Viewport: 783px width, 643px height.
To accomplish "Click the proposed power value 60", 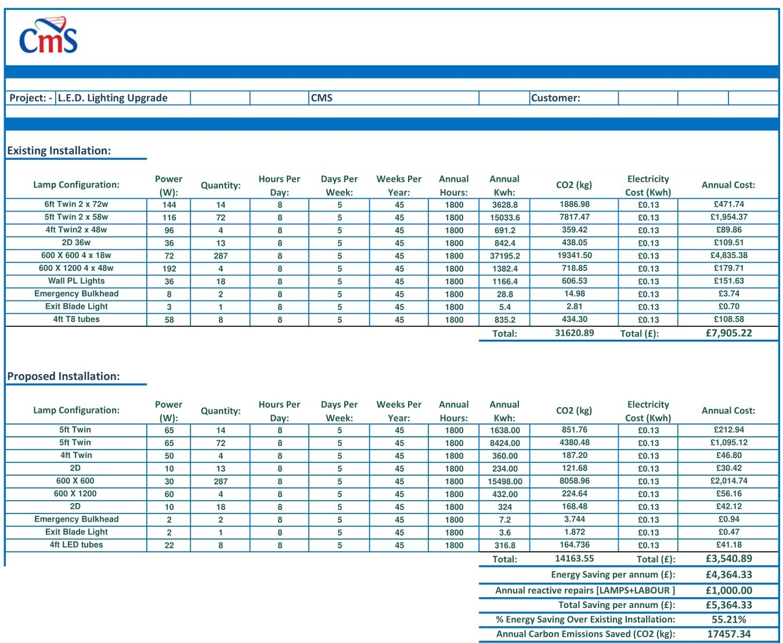I will tap(169, 494).
